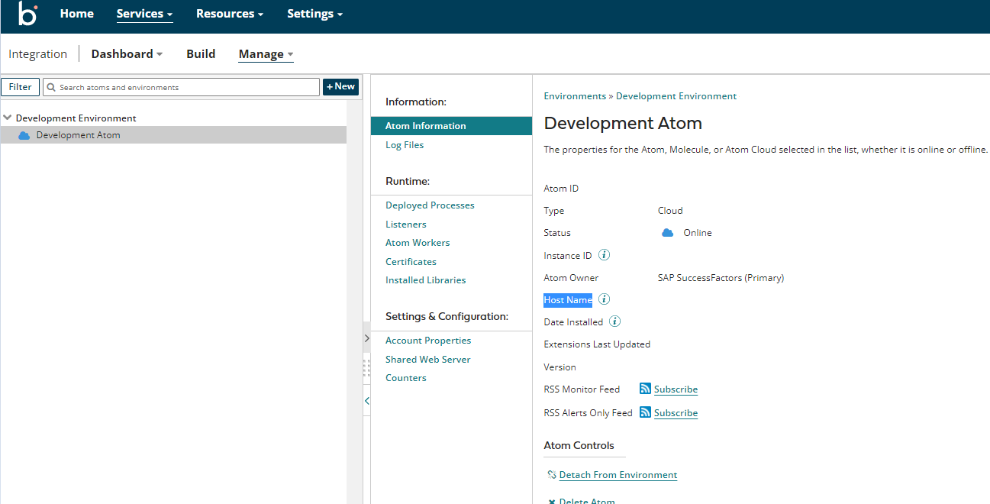Click the Date Installed info icon

tap(614, 321)
